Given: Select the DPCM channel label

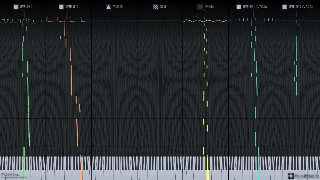Looking at the screenshot, I should tap(209, 7).
